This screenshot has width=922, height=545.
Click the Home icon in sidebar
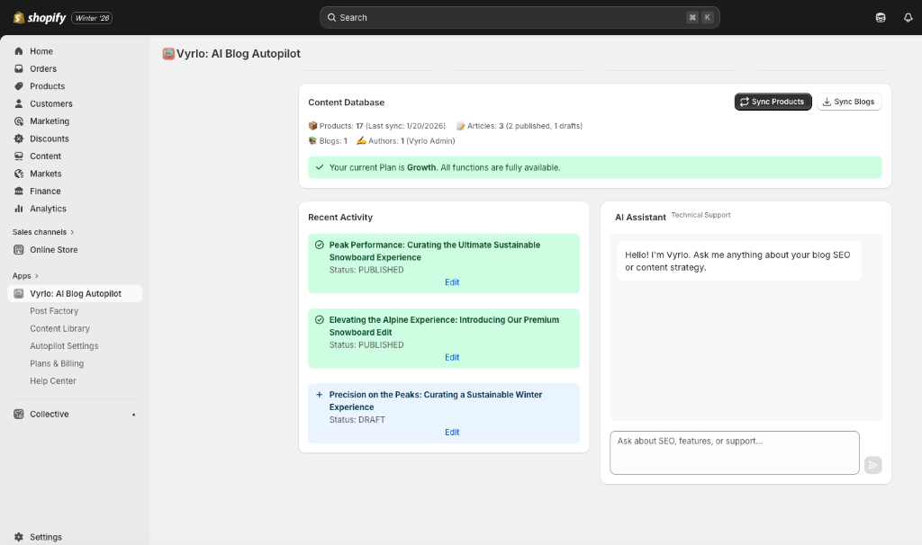click(x=19, y=51)
